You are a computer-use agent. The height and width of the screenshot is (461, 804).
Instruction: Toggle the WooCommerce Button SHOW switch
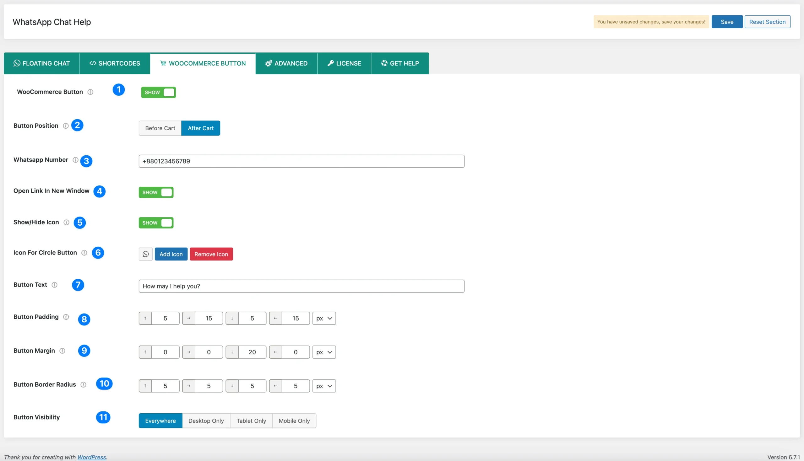pyautogui.click(x=158, y=93)
